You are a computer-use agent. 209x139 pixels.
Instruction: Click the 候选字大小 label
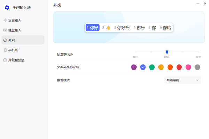[x=65, y=54]
